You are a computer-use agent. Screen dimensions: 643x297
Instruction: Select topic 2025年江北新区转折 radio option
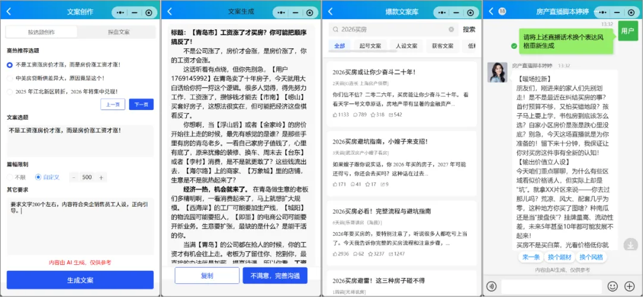coord(10,92)
